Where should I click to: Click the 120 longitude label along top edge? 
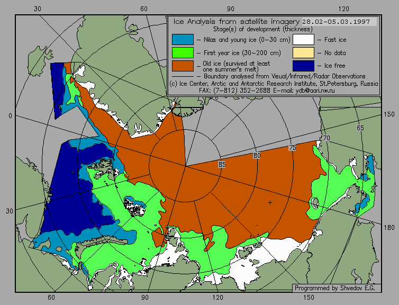[x=344, y=9]
